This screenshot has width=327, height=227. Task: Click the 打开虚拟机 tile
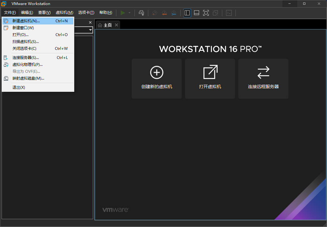210,79
